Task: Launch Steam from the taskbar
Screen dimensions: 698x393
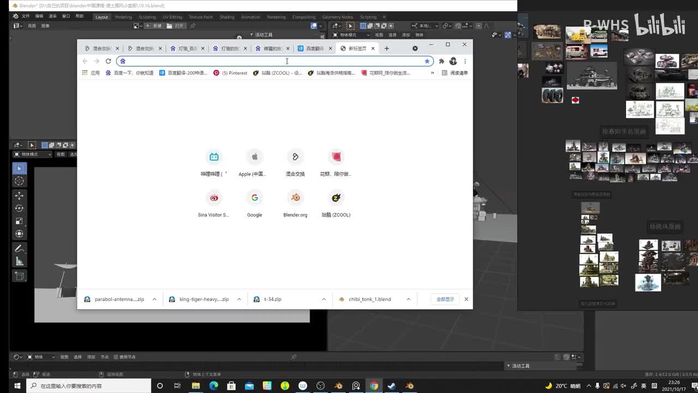Action: click(x=392, y=386)
